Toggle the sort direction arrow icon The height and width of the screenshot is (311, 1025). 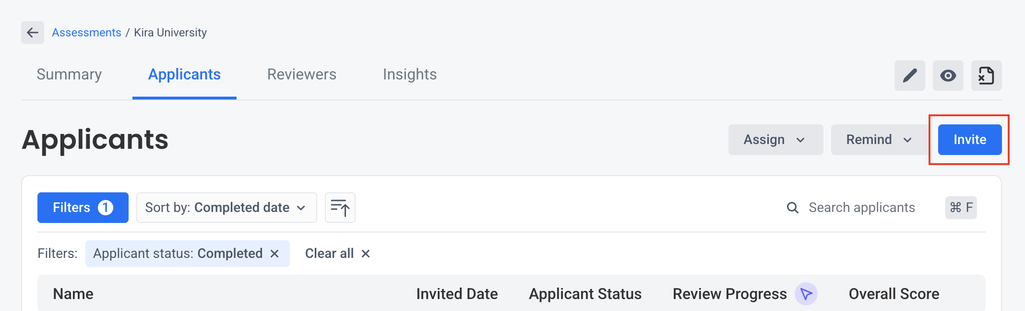coord(340,208)
